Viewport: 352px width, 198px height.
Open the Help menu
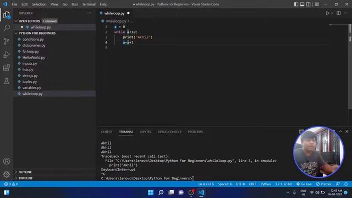[x=103, y=4]
